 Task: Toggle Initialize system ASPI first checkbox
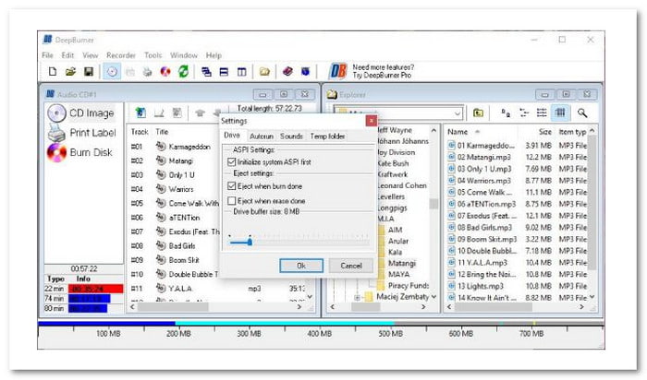[232, 162]
